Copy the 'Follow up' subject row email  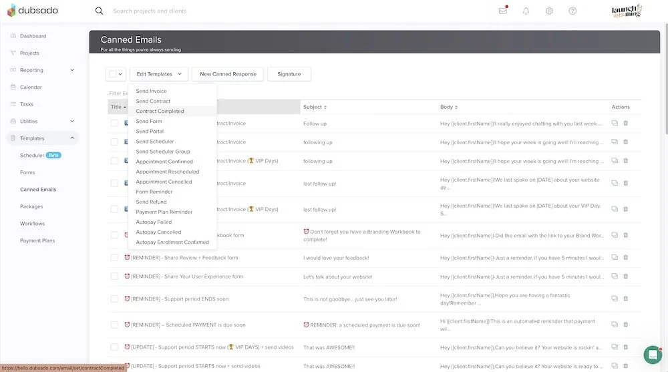tap(615, 123)
